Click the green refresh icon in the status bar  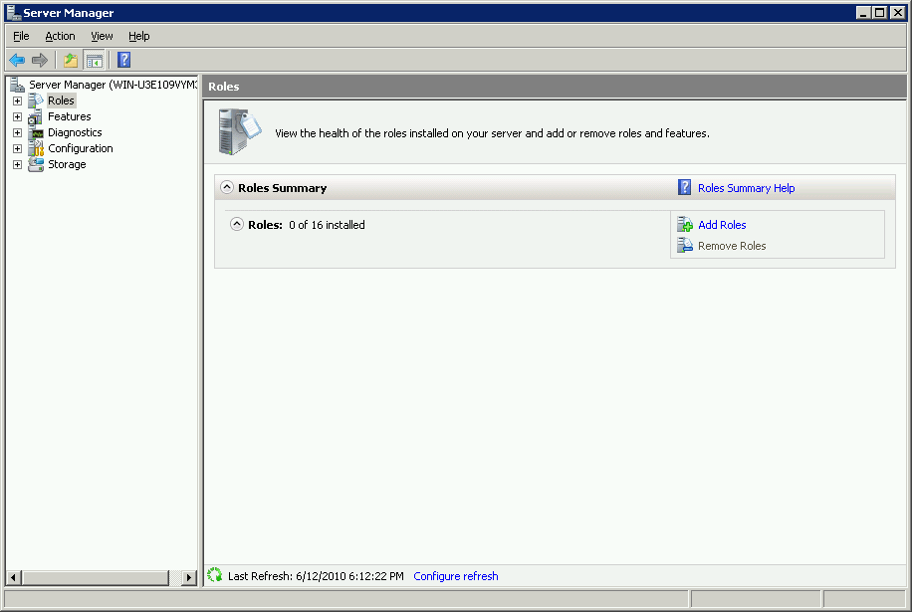[x=214, y=575]
